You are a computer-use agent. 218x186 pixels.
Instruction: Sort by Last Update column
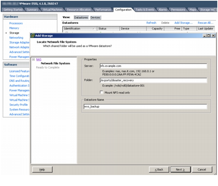tap(206, 29)
